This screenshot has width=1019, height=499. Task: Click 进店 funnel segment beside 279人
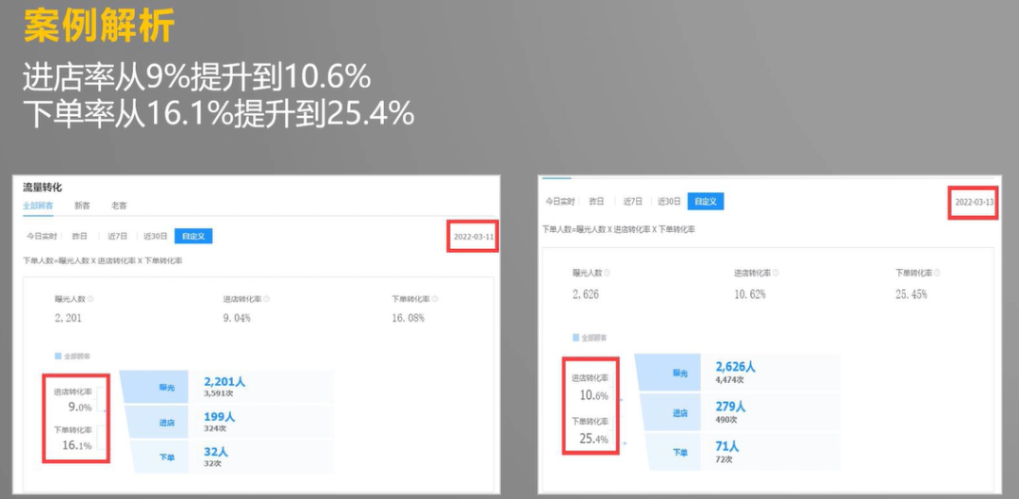[x=671, y=412]
